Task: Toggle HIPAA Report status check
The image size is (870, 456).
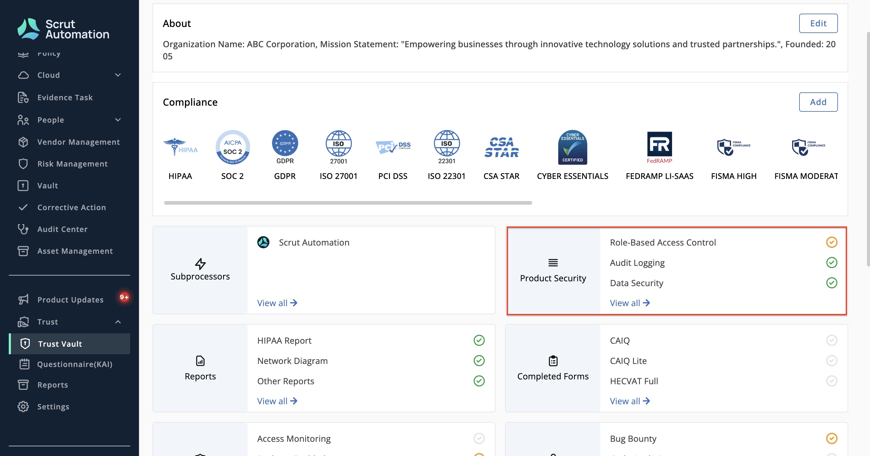Action: (479, 340)
